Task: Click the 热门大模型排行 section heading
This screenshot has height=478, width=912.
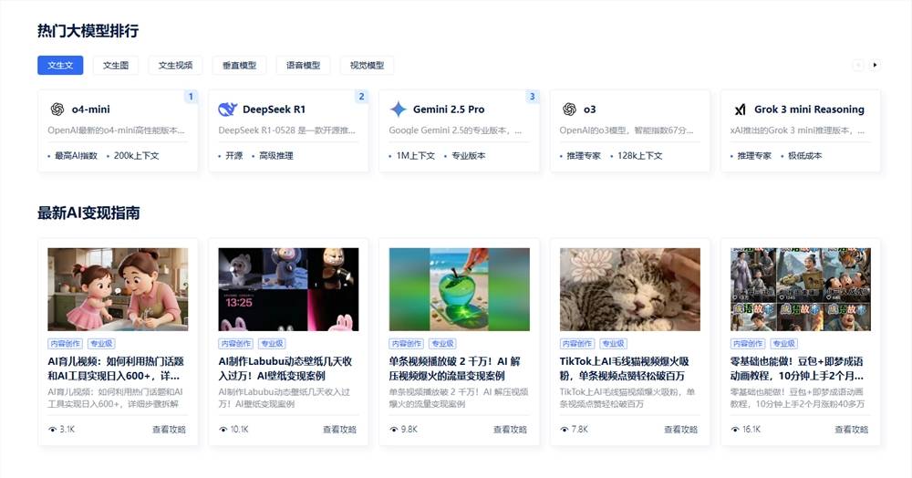Action: click(88, 31)
